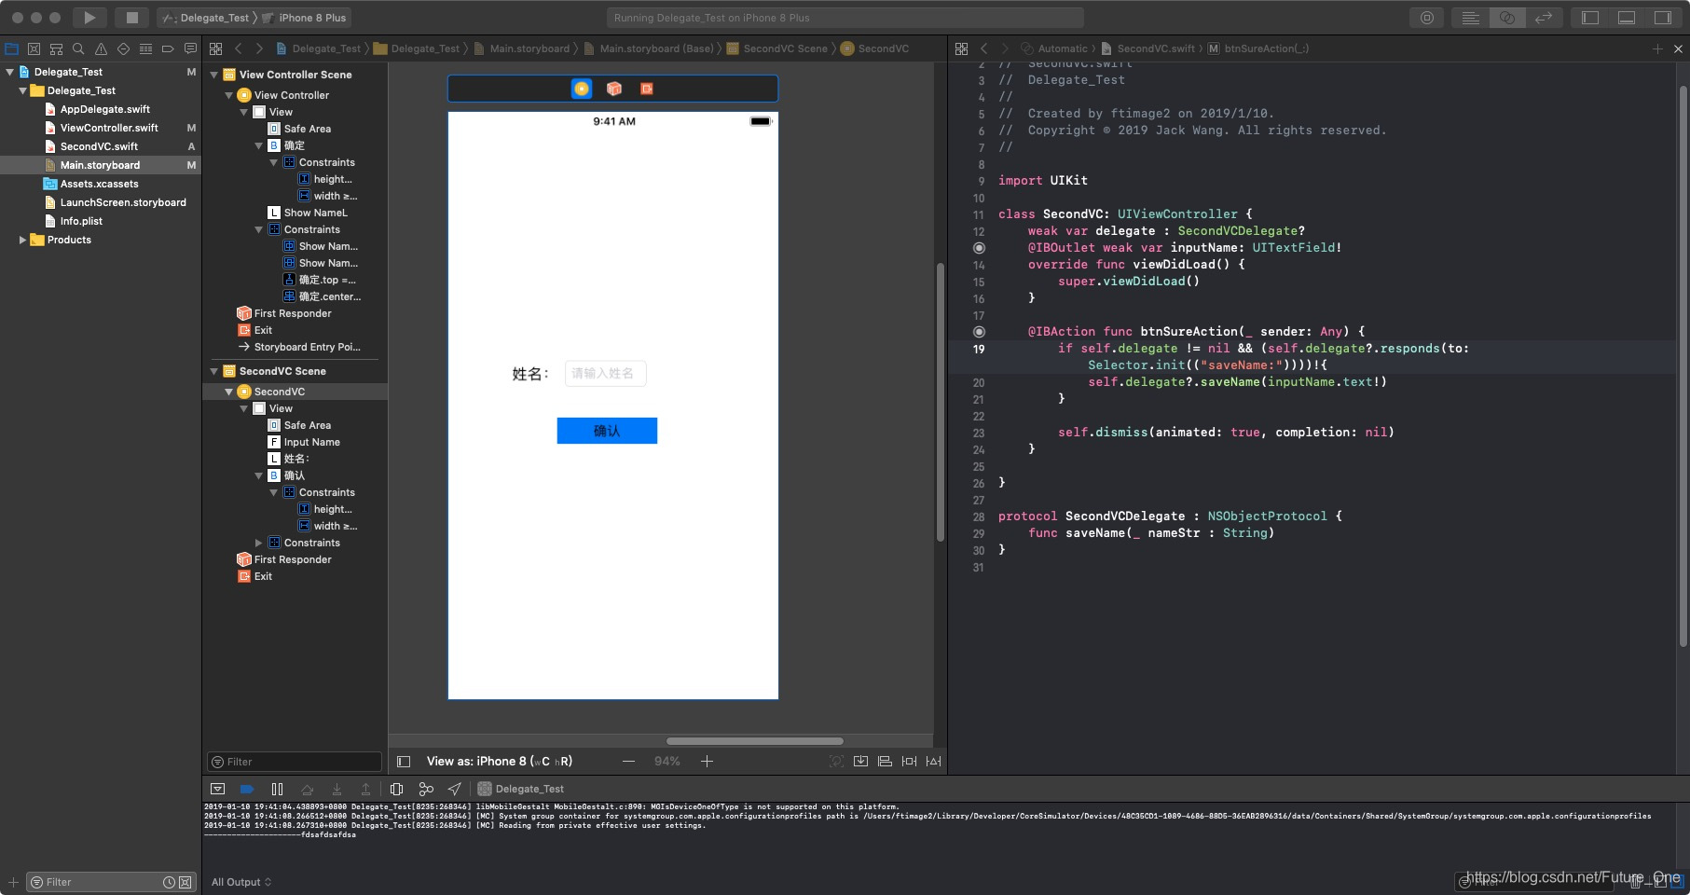The height and width of the screenshot is (895, 1690).
Task: Zoom in the storyboard canvas
Action: coord(707,762)
